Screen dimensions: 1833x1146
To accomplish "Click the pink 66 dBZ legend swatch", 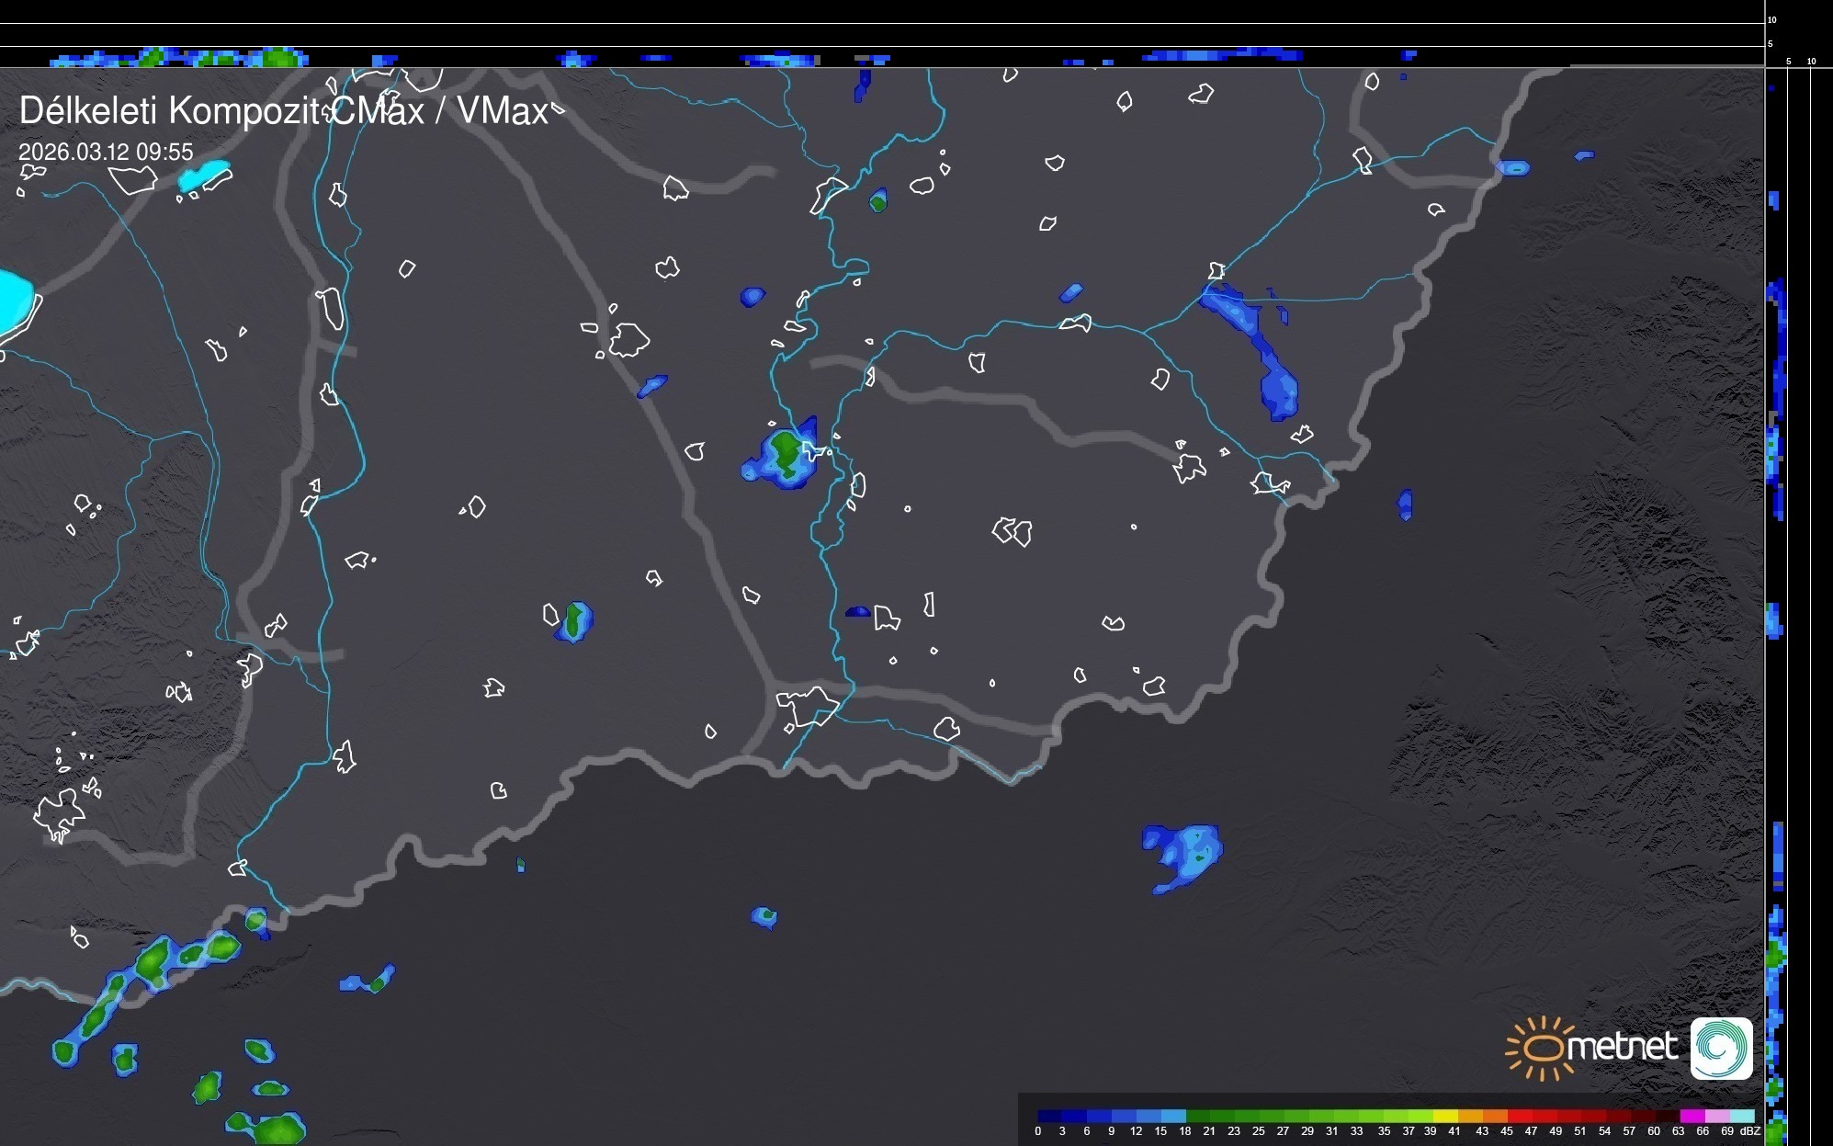I will [1717, 1116].
